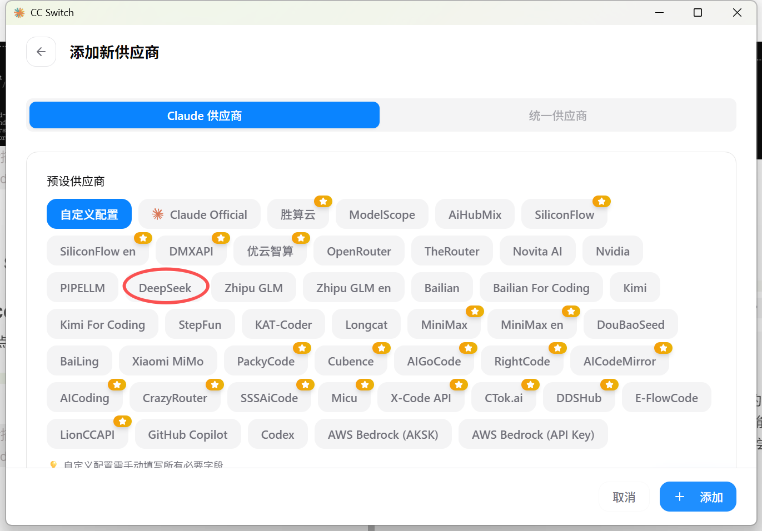Image resolution: width=762 pixels, height=531 pixels.
Task: Select LionCCAPI provider
Action: (x=87, y=434)
